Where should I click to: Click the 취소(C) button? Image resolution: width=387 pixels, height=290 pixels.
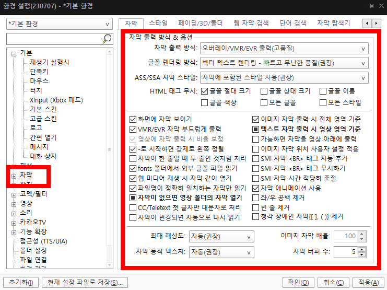333,282
